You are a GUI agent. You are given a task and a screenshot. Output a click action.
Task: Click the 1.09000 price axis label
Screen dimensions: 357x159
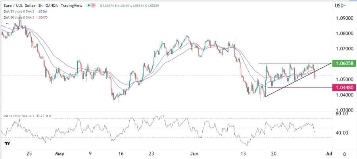click(x=345, y=19)
